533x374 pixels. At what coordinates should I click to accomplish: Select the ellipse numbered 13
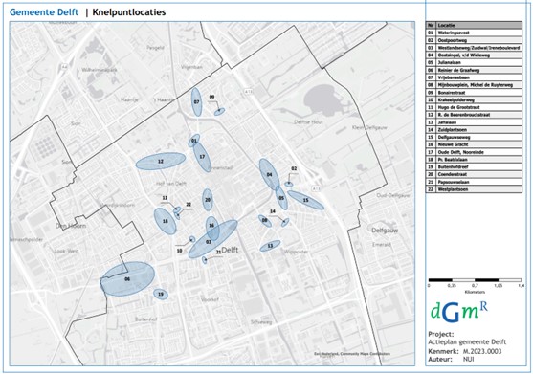[270, 246]
